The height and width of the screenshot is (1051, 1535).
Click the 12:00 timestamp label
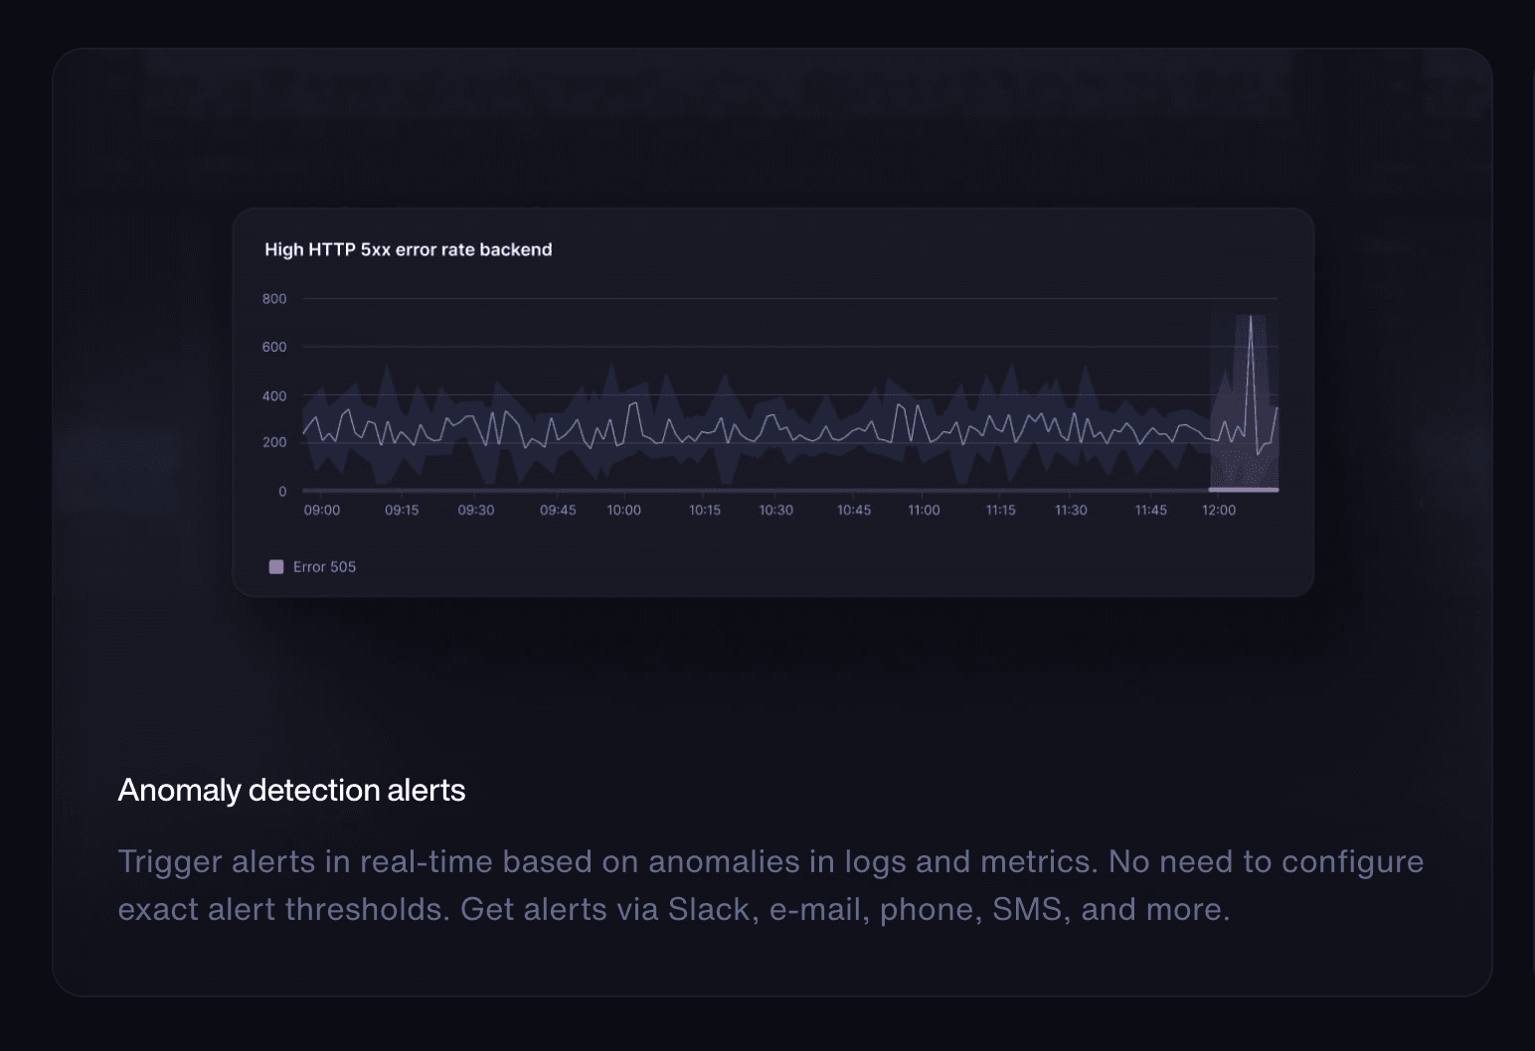click(1220, 510)
